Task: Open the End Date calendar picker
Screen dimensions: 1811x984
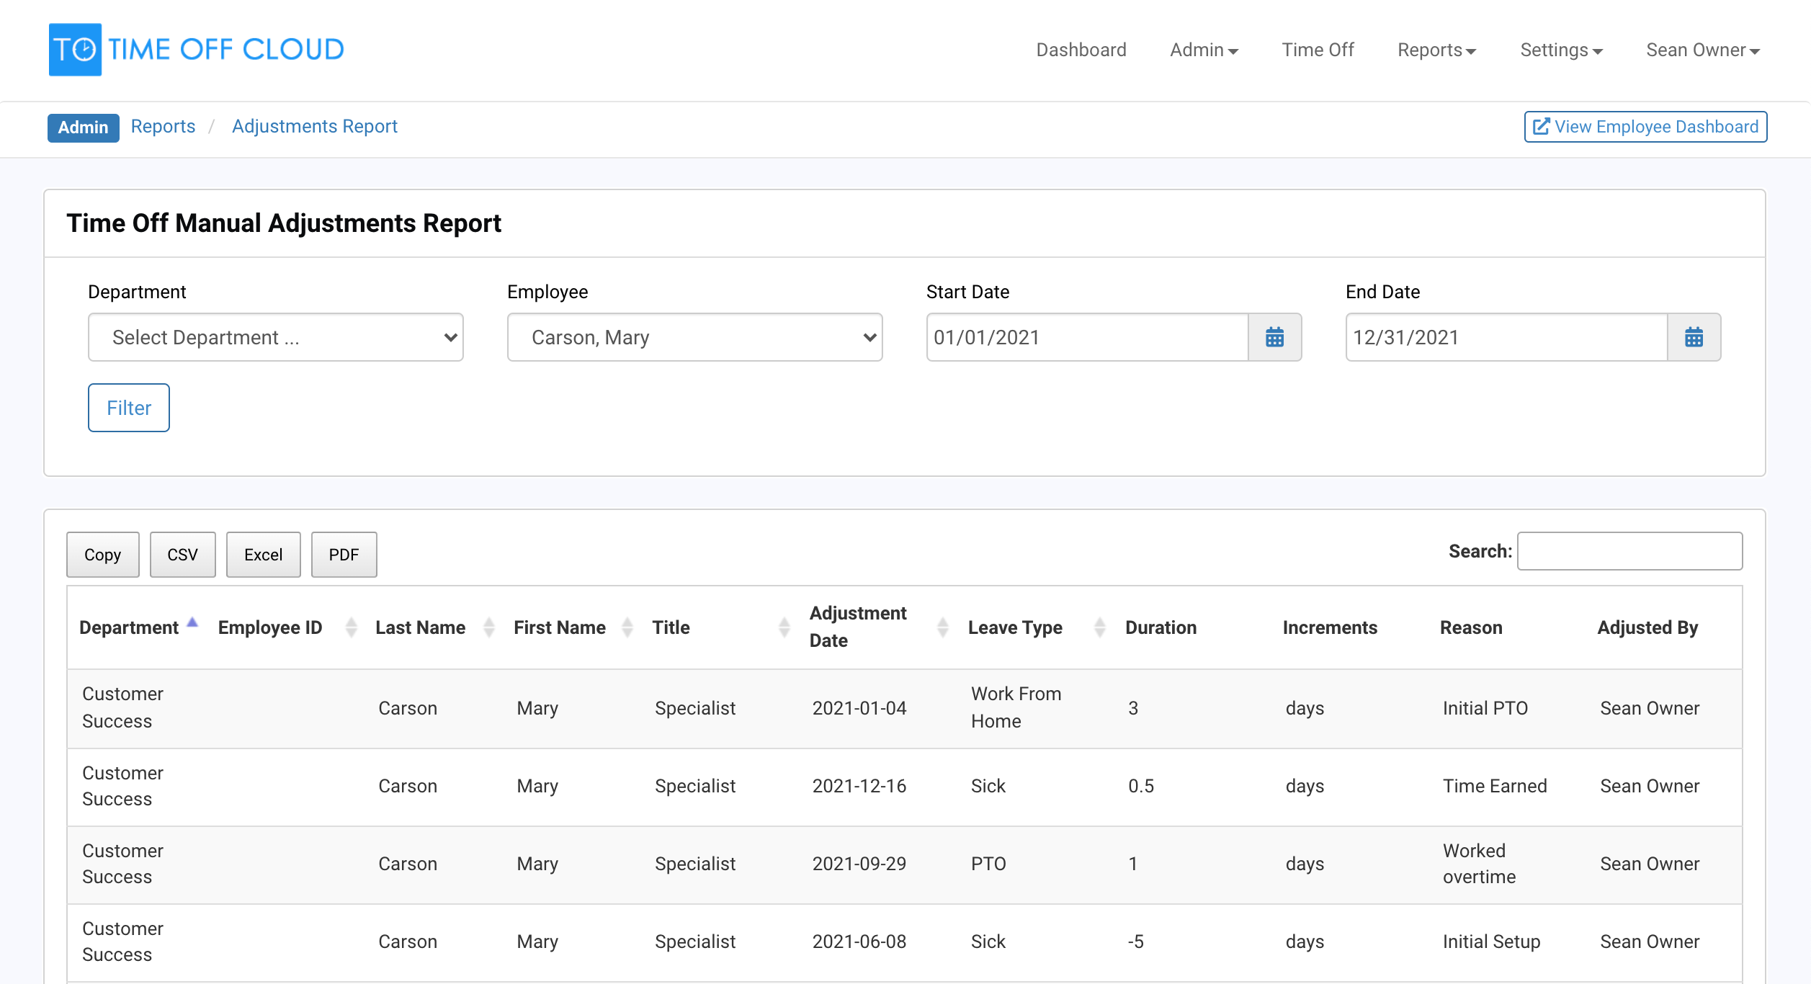Action: (1694, 337)
